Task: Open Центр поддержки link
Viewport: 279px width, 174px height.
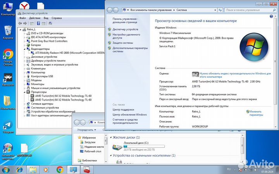Action: 123,109
